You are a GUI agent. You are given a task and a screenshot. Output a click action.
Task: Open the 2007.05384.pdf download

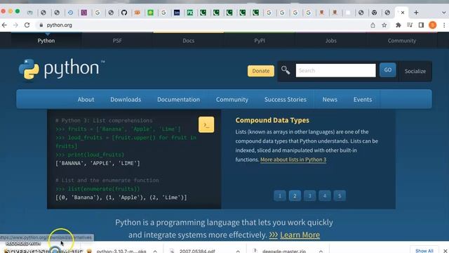197,251
